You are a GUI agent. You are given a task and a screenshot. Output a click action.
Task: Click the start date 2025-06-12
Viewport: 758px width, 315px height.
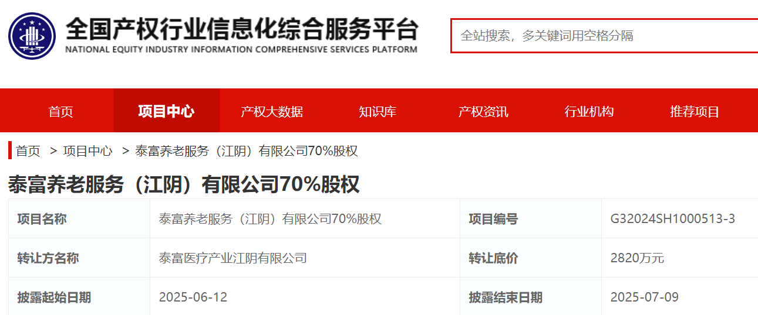click(x=193, y=297)
